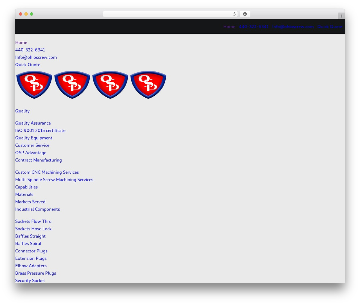Open the Materials link
Viewport: 360px width, 305px height.
pyautogui.click(x=24, y=194)
